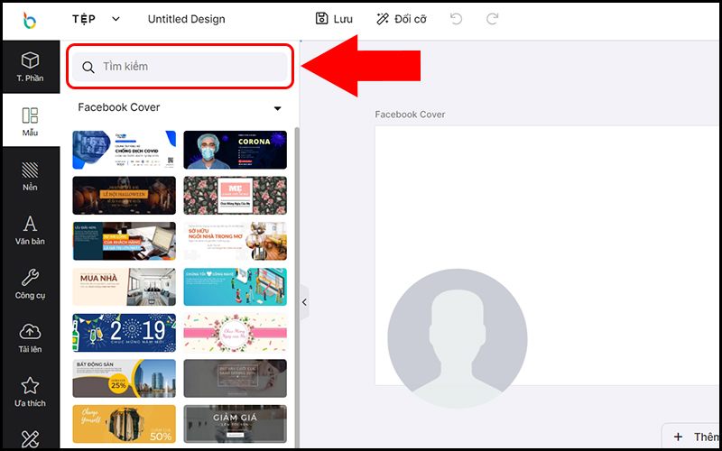Open the Nền background tab

pos(31,176)
